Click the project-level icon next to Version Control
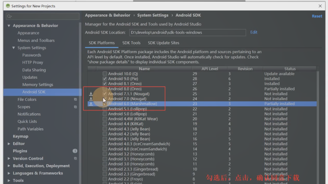 click(75, 159)
